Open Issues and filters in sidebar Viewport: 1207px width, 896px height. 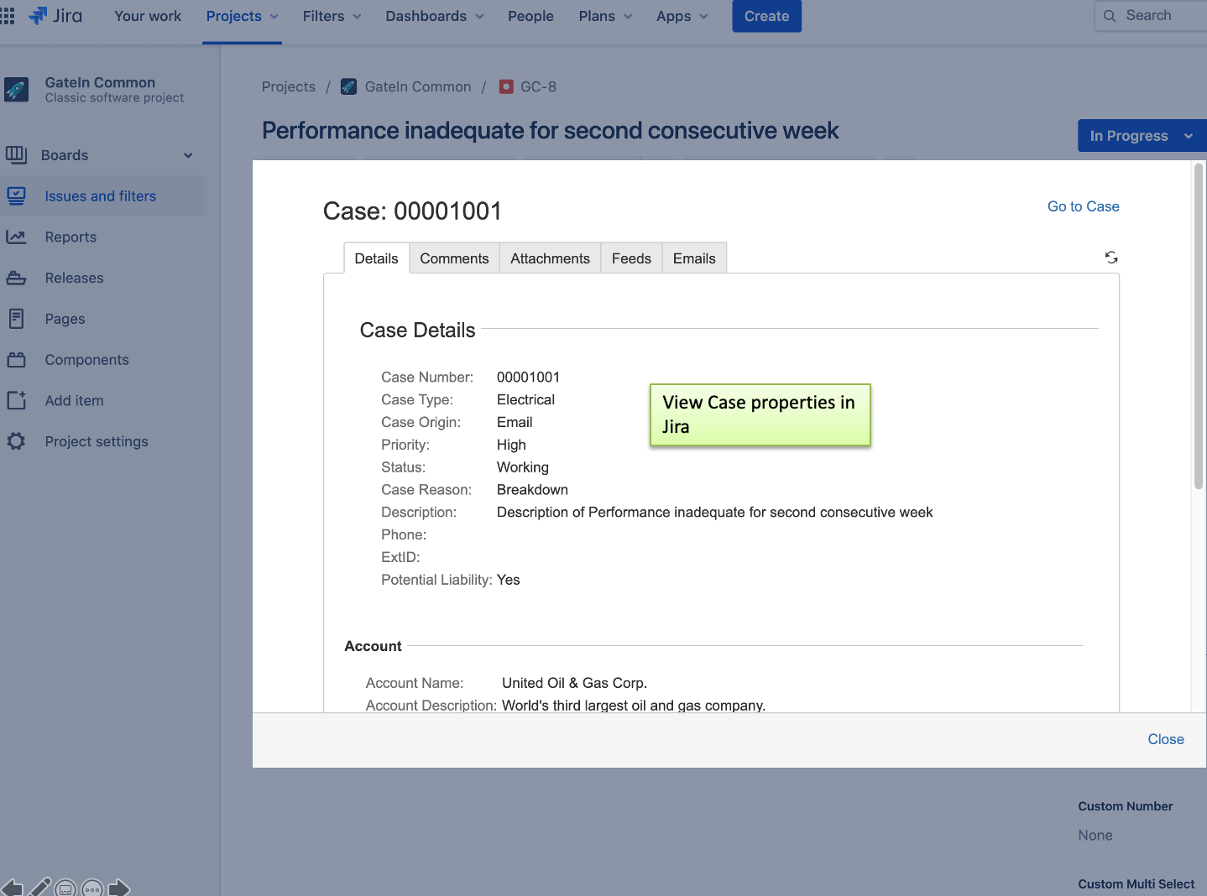click(x=102, y=196)
